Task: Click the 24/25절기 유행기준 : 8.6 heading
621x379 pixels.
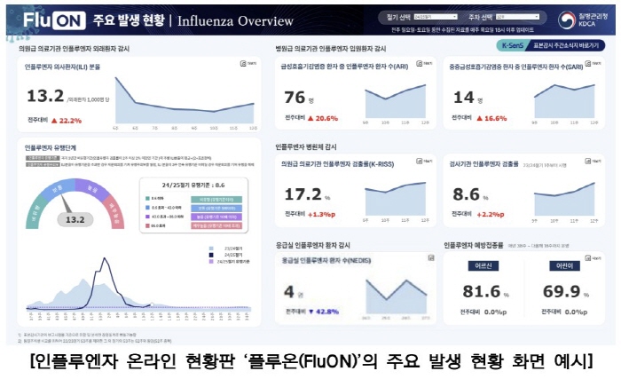Action: 193,186
